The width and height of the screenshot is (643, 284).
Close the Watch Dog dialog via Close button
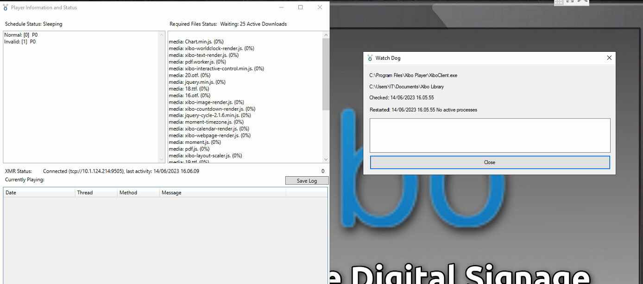(490, 162)
